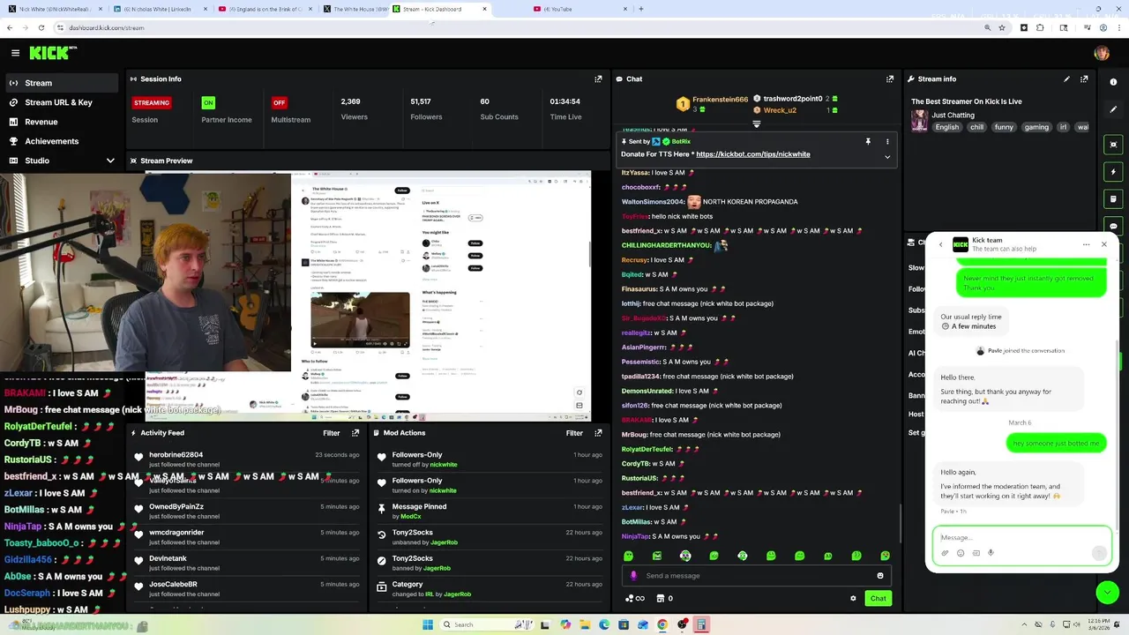Insert GIF in support chat
Viewport: 1129px width, 635px height.
976,553
